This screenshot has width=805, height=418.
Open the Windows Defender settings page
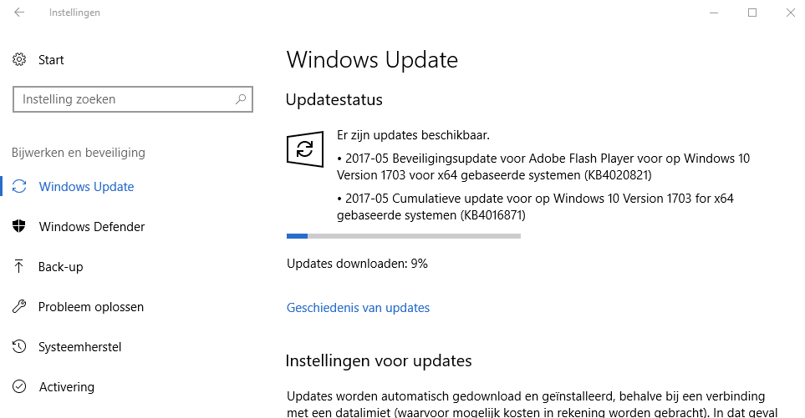point(92,227)
